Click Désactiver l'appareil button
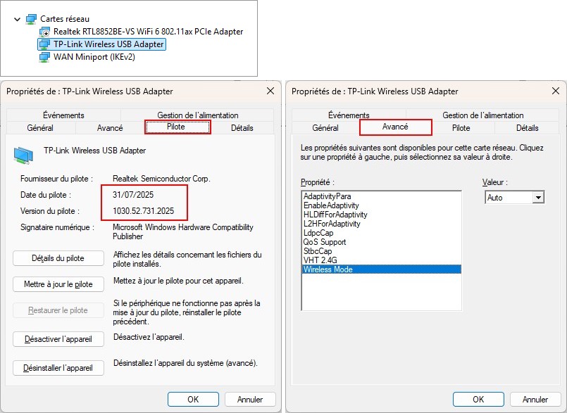The height and width of the screenshot is (413, 567). 58,339
